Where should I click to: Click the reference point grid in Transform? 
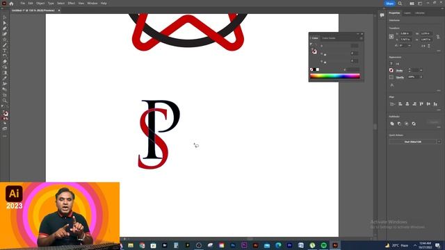click(x=391, y=36)
